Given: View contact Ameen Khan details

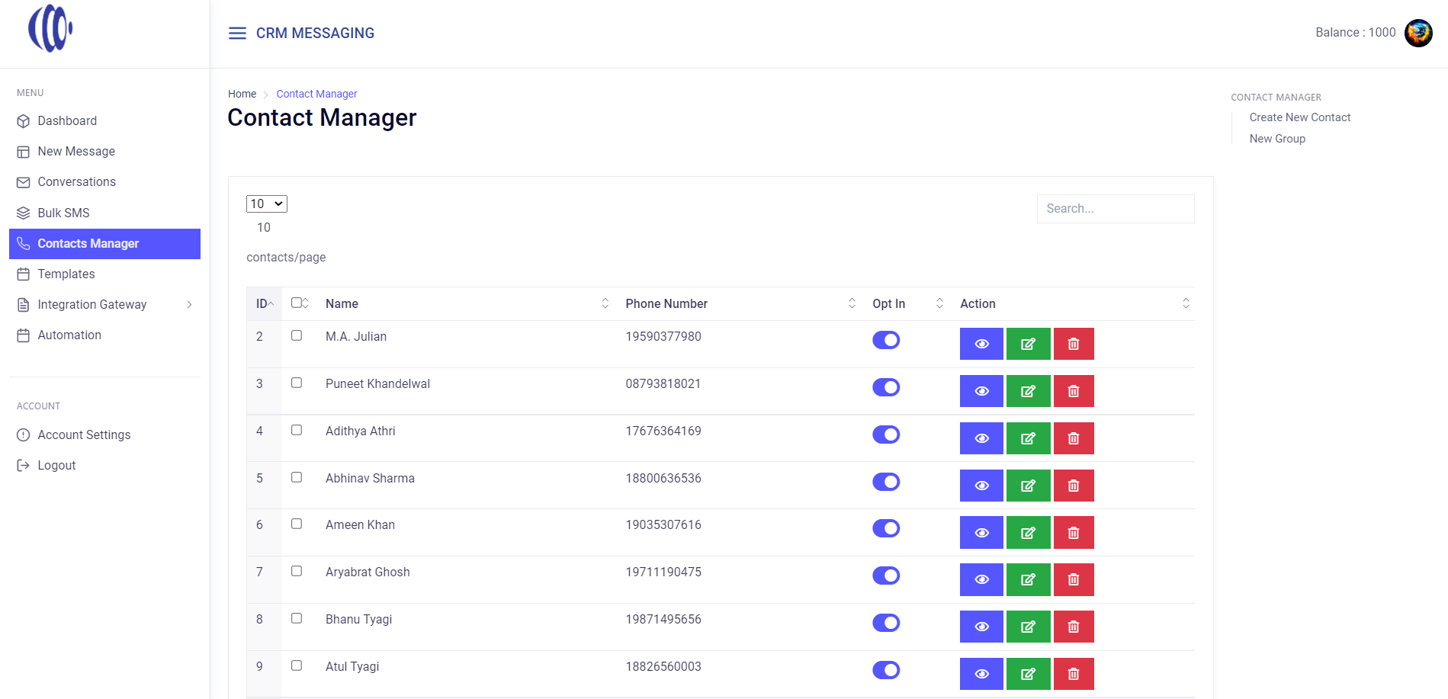Looking at the screenshot, I should coord(981,533).
